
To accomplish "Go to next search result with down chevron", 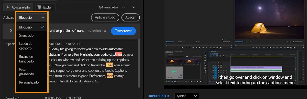I will 134,7.
